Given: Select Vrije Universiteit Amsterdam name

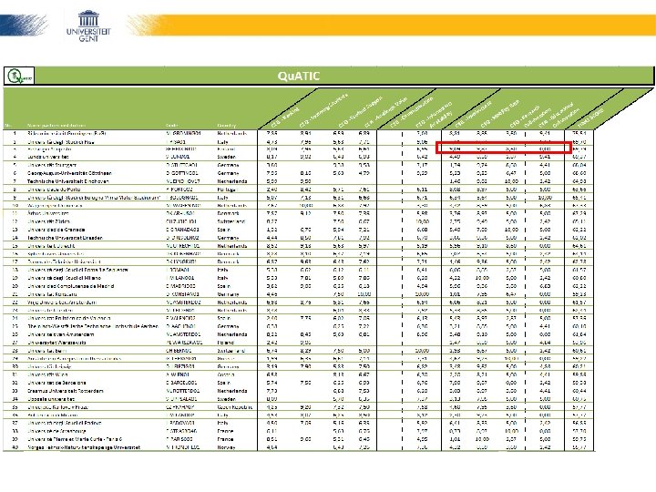Looking at the screenshot, I should coord(62,302).
